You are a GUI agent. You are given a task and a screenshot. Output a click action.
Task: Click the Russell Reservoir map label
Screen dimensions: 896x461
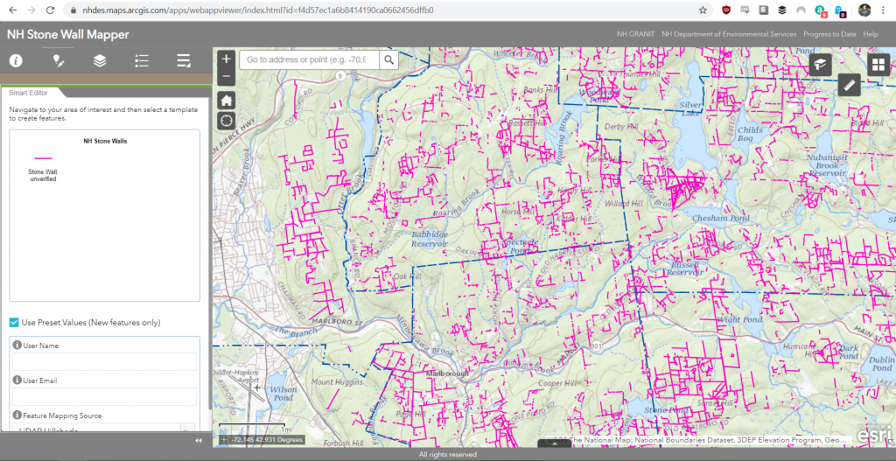coord(685,269)
